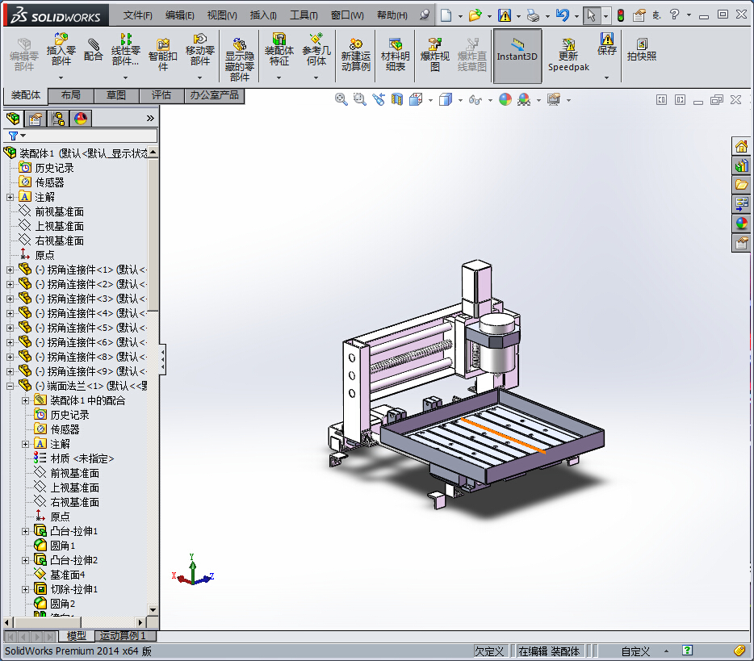
Task: Expand 凸台-拉伸1 feature
Action: tap(26, 531)
